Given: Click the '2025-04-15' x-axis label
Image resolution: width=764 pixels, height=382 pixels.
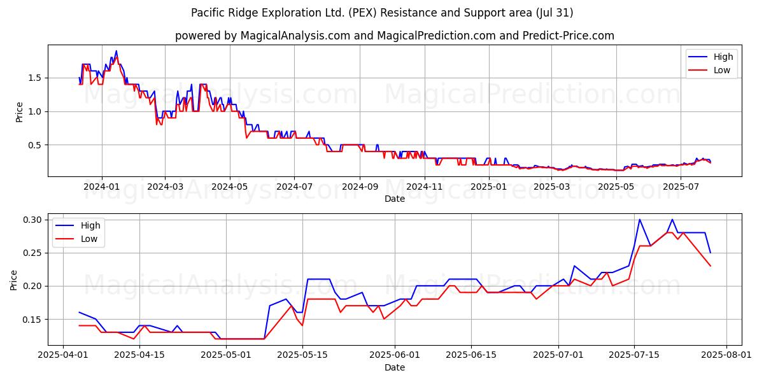Looking at the screenshot, I should click(139, 355).
